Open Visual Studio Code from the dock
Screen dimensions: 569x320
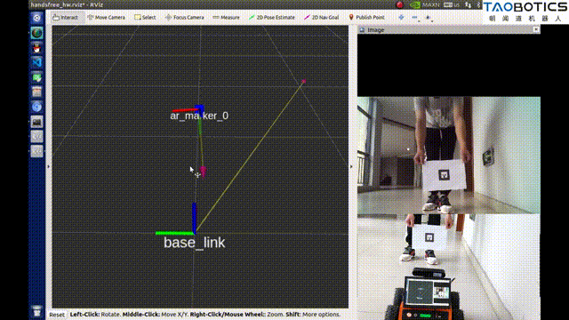point(36,62)
